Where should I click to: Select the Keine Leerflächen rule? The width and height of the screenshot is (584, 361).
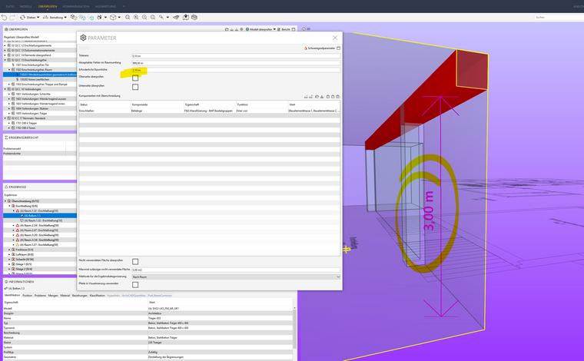point(35,79)
